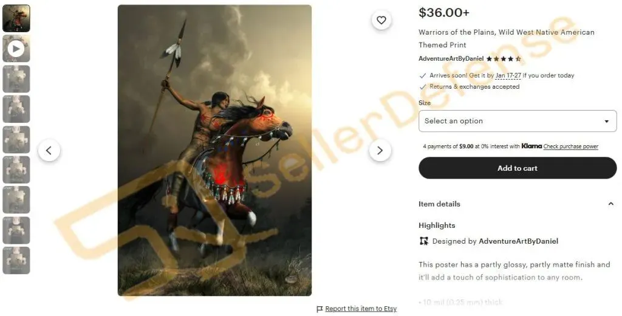Click the dropdown arrow in Size box
Image resolution: width=622 pixels, height=316 pixels.
click(607, 122)
